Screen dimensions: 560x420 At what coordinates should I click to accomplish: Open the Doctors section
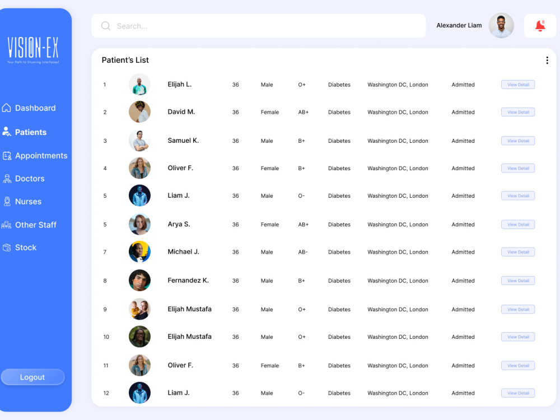pyautogui.click(x=23, y=179)
